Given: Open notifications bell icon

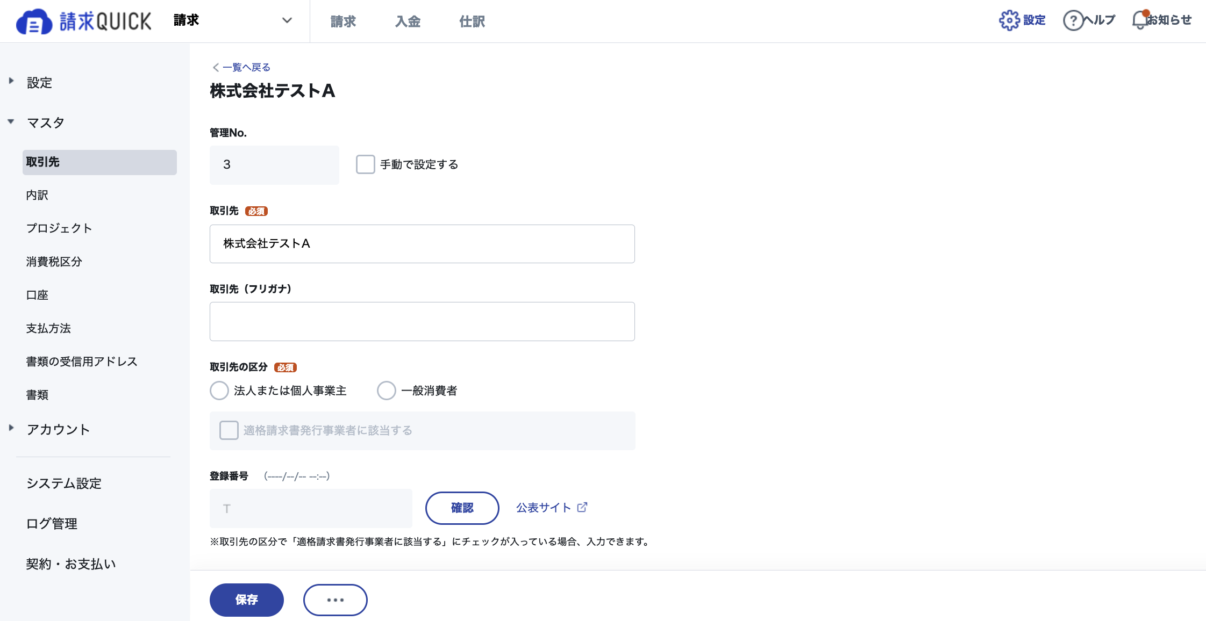Looking at the screenshot, I should coord(1140,20).
